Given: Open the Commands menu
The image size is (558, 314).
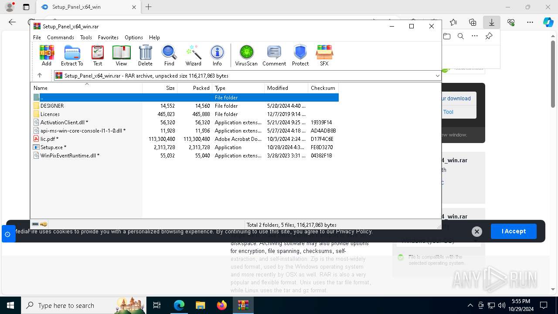Looking at the screenshot, I should [61, 38].
